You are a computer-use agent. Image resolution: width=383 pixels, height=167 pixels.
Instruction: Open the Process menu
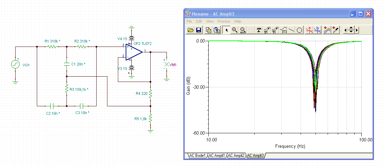click(224, 21)
